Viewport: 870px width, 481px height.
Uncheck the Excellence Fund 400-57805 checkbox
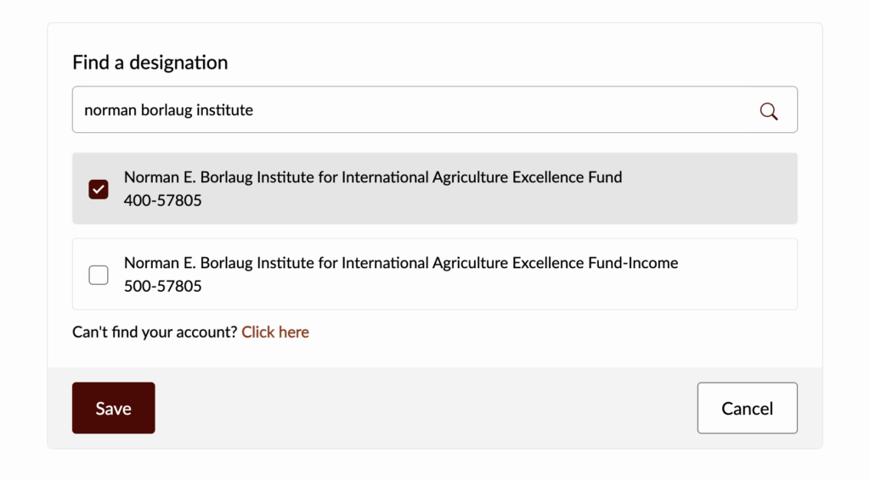point(99,189)
